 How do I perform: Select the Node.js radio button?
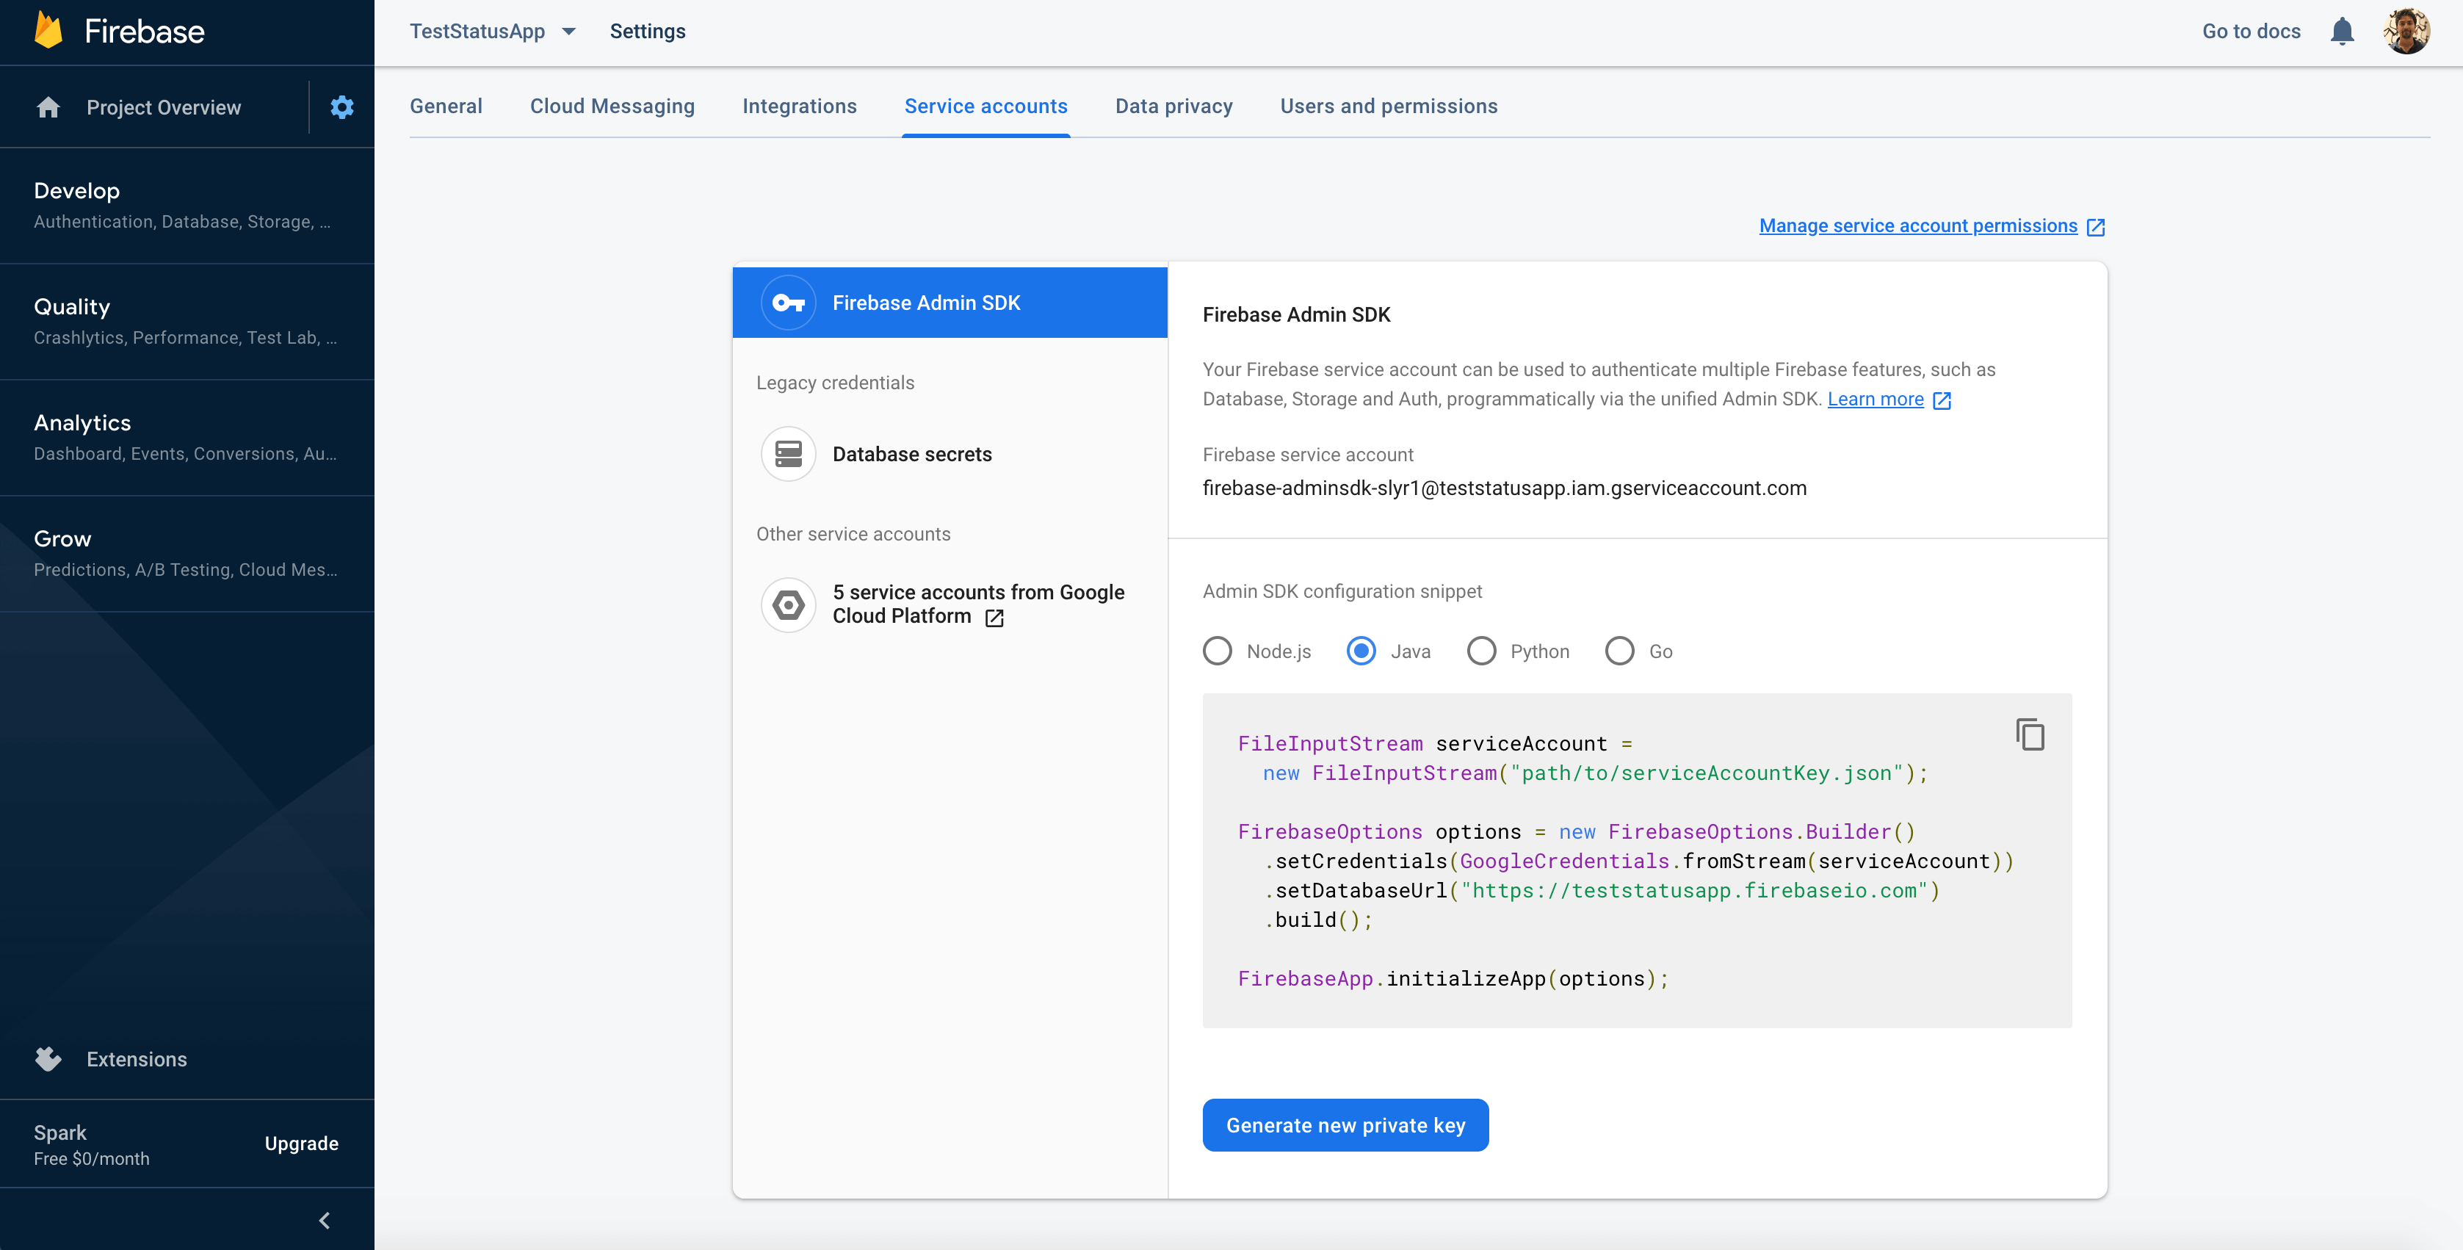pyautogui.click(x=1217, y=651)
